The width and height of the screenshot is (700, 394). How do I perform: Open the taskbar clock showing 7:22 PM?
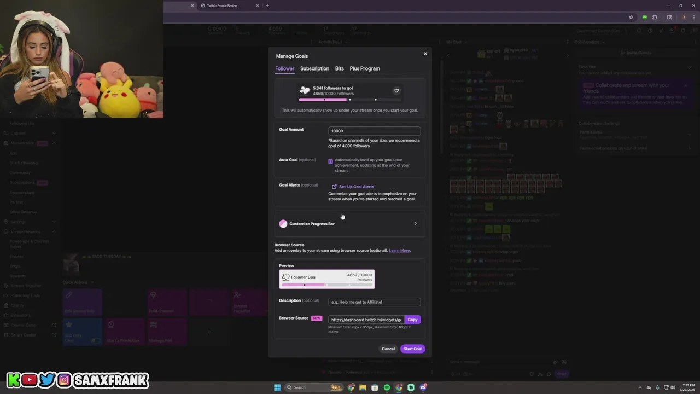coord(688,387)
